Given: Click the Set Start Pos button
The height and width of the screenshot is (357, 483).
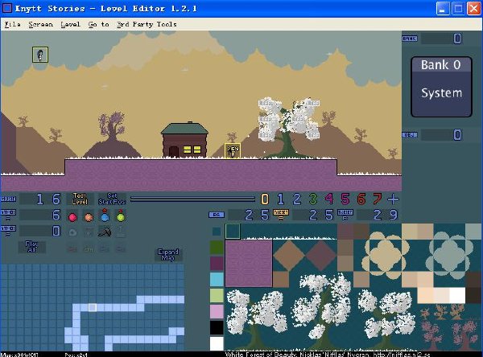Looking at the screenshot, I should pos(112,199).
